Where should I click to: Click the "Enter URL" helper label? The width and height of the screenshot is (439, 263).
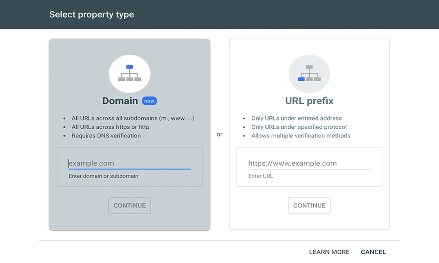(260, 176)
